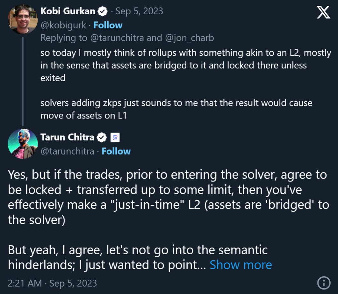Follow @tarunchitra

coord(116,151)
